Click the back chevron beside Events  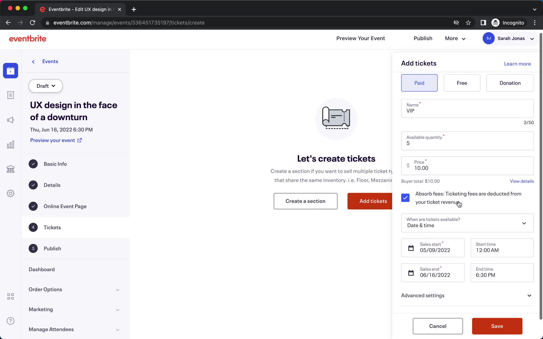[x=33, y=62]
